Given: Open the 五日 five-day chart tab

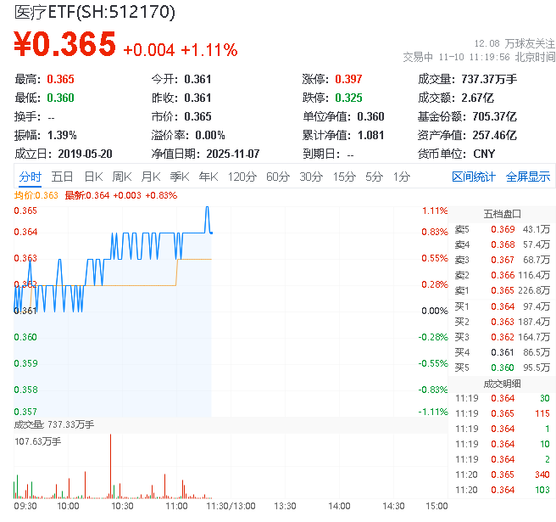Looking at the screenshot, I should click(x=62, y=177).
